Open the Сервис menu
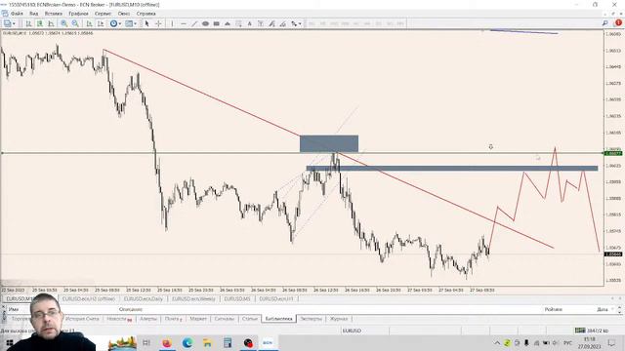Image resolution: width=625 pixels, height=351 pixels. click(x=104, y=14)
